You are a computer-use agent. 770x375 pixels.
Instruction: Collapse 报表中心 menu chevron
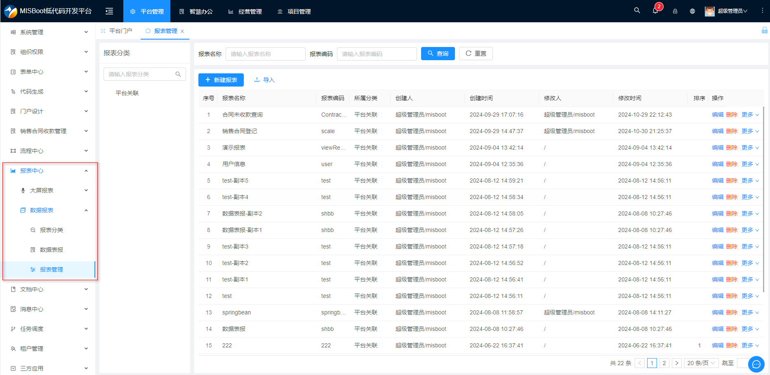tap(86, 171)
